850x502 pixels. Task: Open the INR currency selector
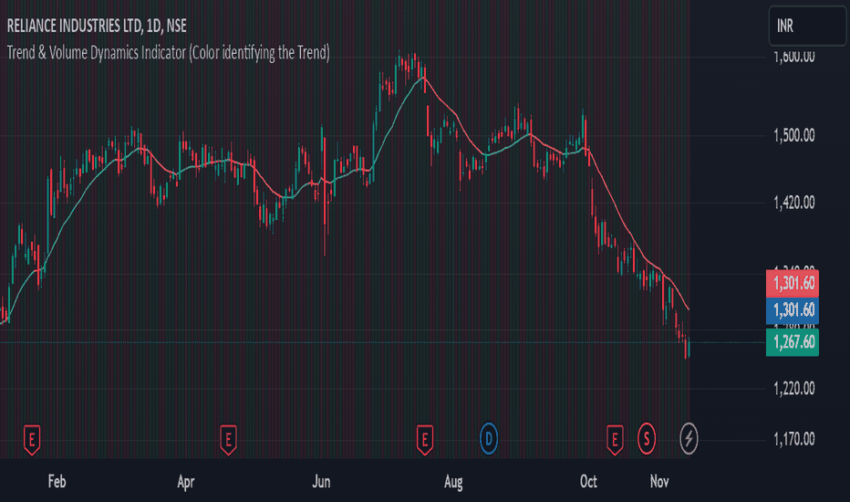pyautogui.click(x=807, y=26)
